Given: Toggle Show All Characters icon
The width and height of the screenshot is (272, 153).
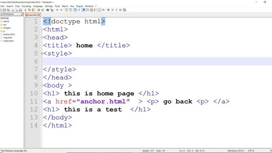Looking at the screenshot, I should coord(79,10).
